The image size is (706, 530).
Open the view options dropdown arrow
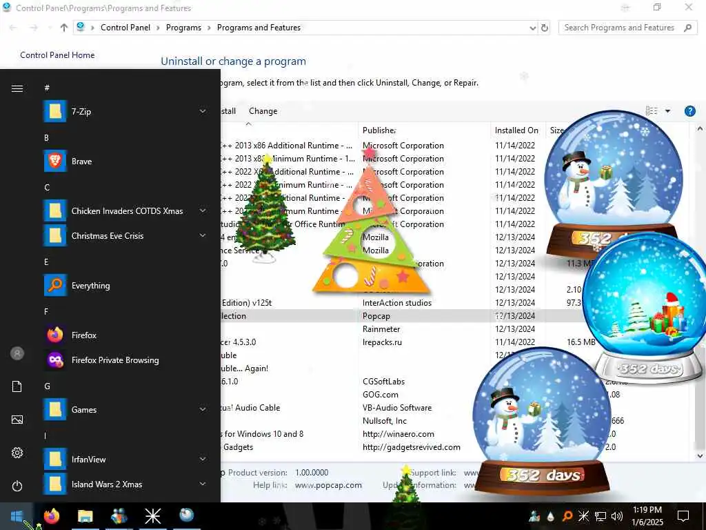pos(667,111)
